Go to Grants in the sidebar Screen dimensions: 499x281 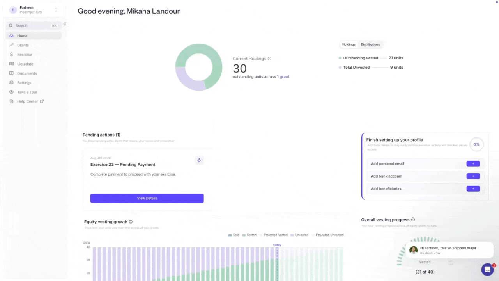click(34, 45)
